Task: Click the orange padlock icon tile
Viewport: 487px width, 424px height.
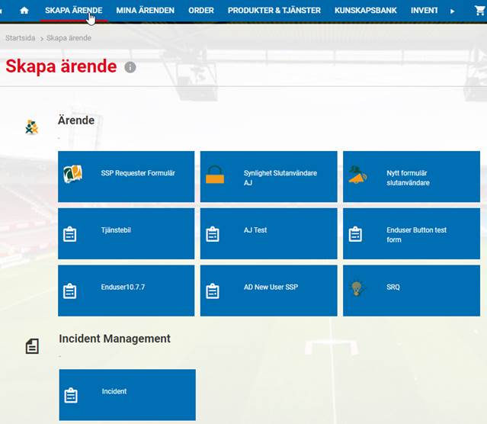Action: [215, 175]
